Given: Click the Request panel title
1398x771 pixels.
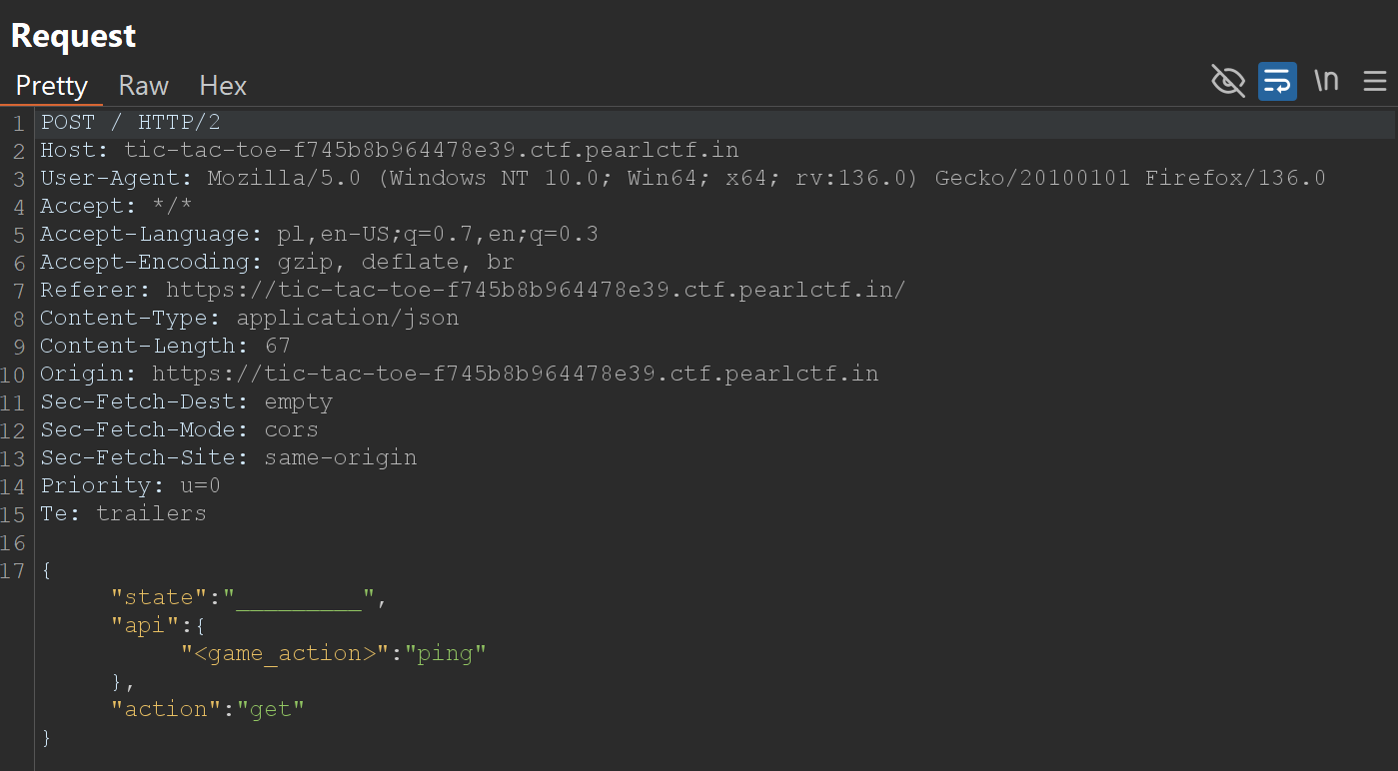Looking at the screenshot, I should pos(73,36).
